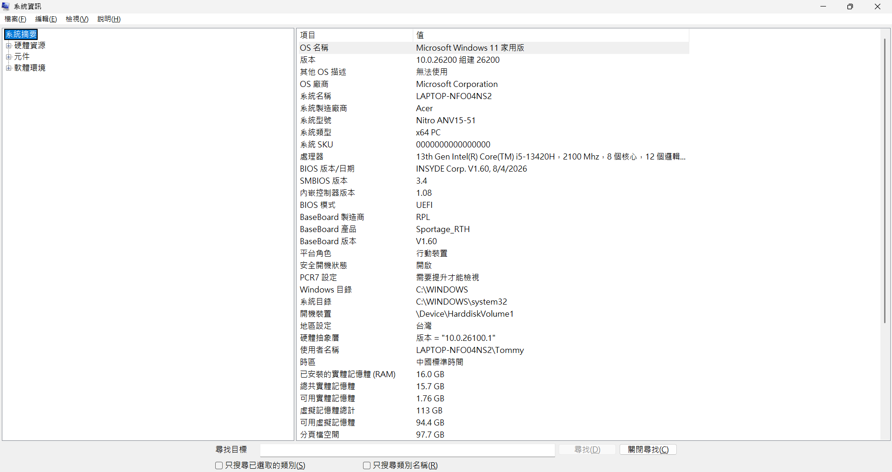Select the 時區 row
The image size is (892, 472).
[493, 362]
